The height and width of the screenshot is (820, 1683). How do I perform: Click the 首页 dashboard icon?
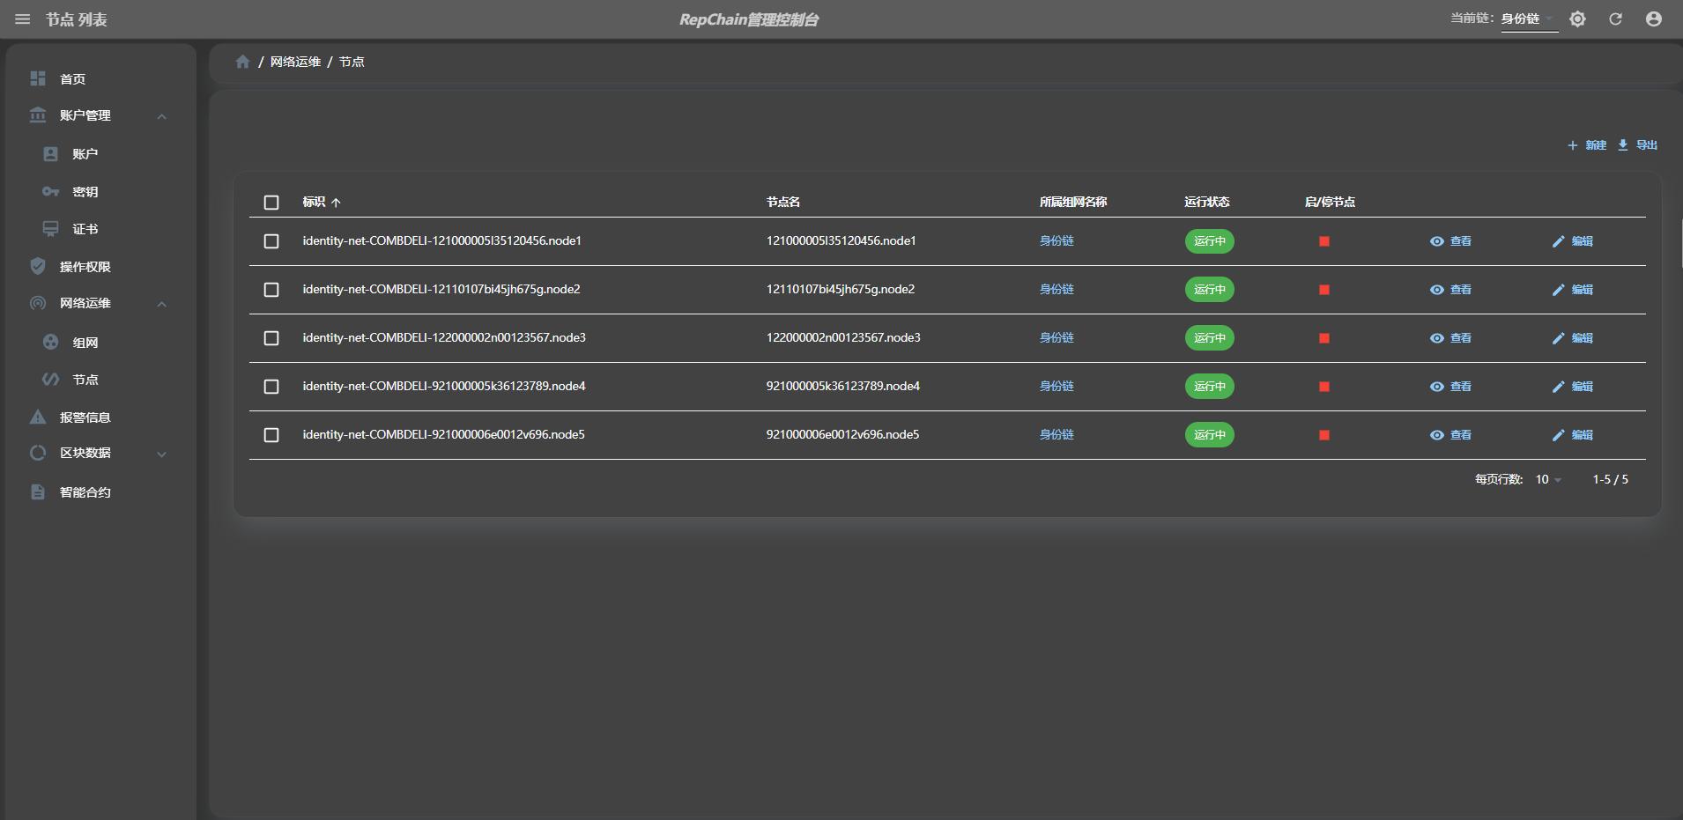coord(38,78)
